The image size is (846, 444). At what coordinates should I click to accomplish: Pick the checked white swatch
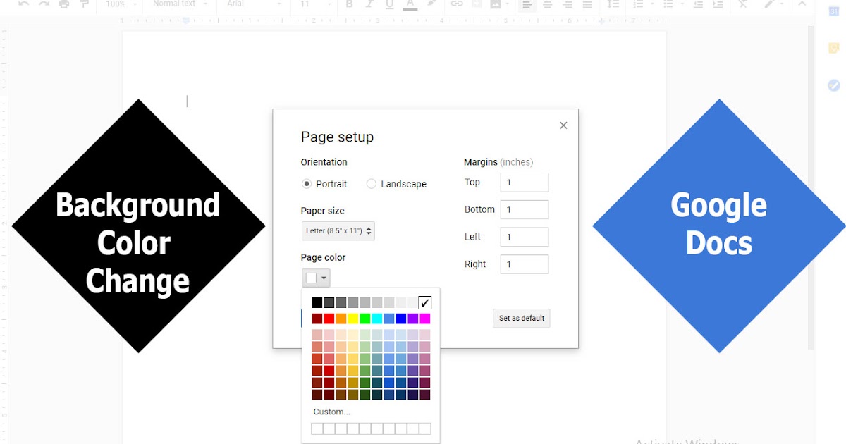pyautogui.click(x=425, y=303)
